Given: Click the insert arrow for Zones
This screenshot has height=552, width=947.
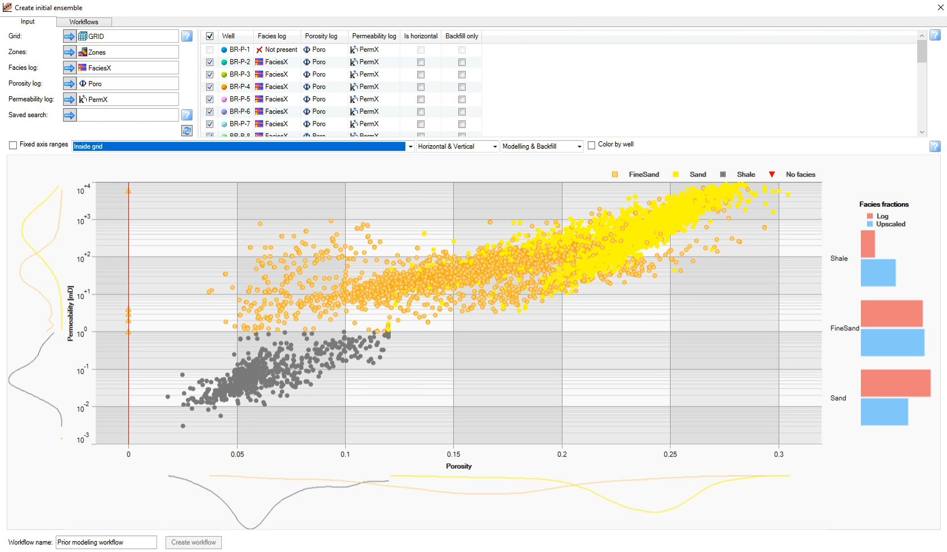Looking at the screenshot, I should point(69,52).
